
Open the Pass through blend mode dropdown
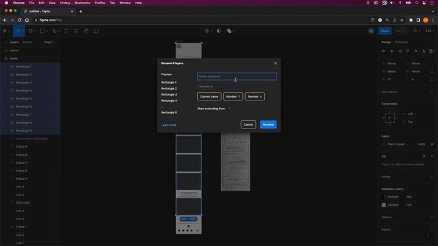tap(398, 144)
